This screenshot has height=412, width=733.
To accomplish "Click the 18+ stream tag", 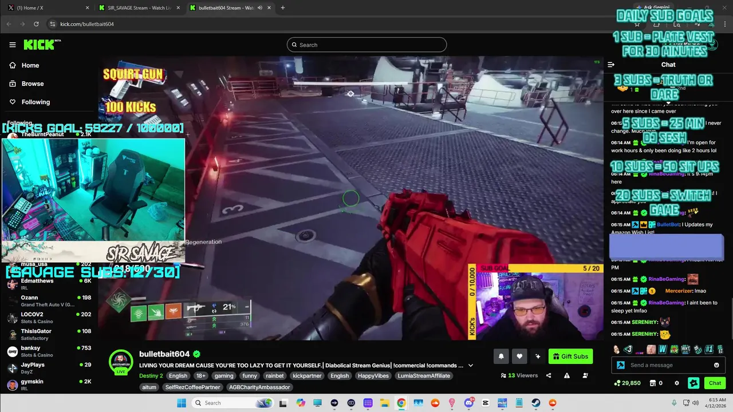I will [201, 376].
